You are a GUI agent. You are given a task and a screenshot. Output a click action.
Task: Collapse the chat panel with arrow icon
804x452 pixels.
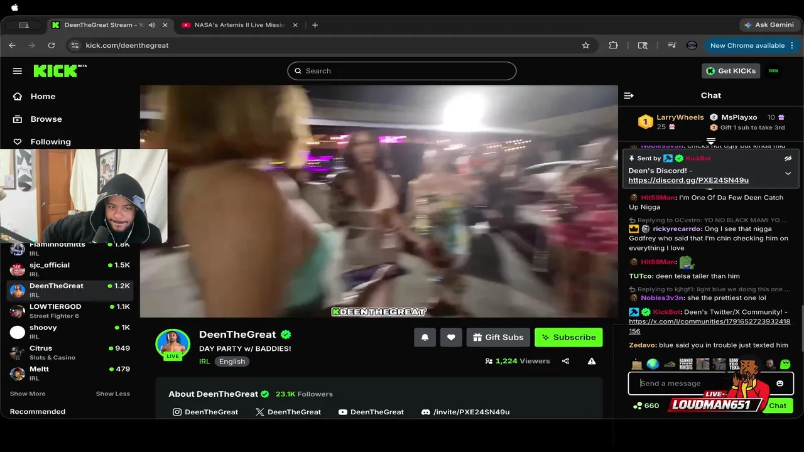click(629, 95)
